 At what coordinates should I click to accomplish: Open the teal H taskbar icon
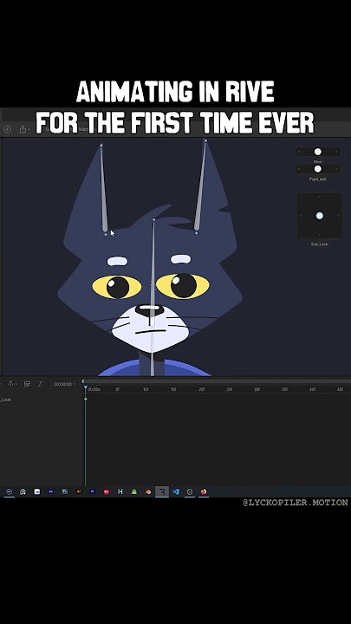pyautogui.click(x=120, y=492)
